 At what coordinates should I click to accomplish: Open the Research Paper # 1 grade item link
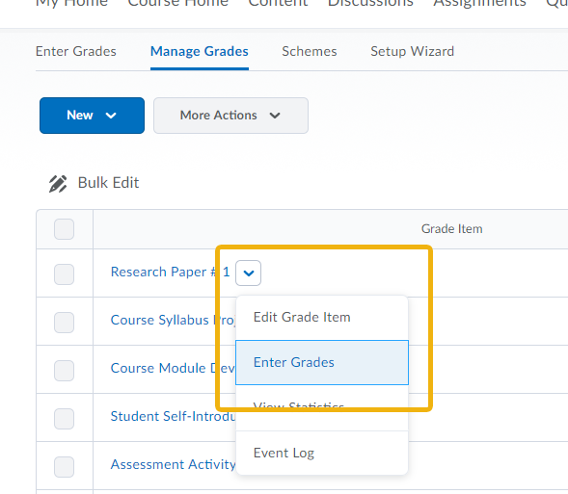[x=171, y=272]
